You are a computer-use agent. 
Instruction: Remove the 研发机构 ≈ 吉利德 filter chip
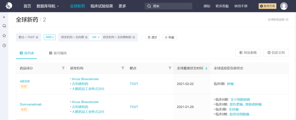(x=86, y=37)
